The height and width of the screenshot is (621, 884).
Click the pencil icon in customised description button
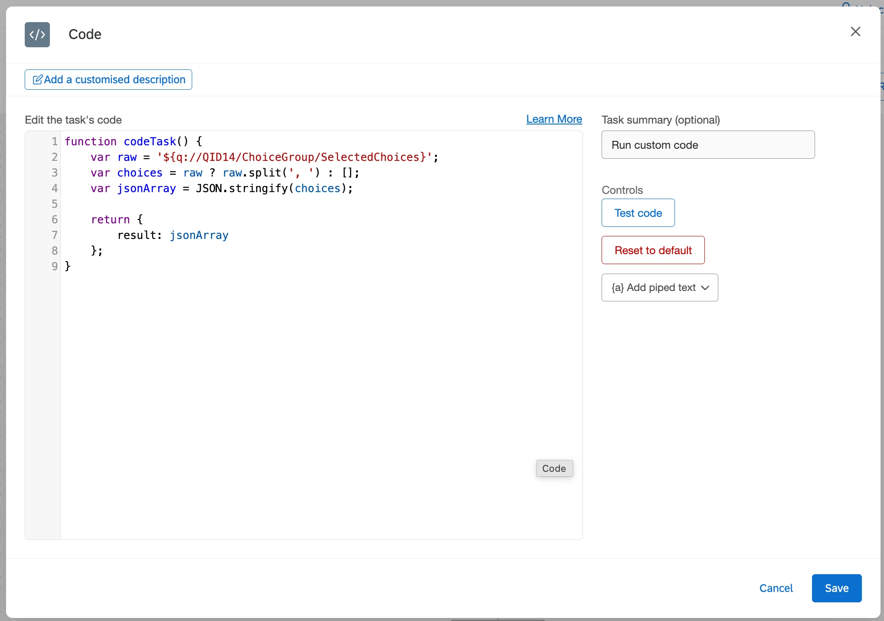click(x=38, y=80)
